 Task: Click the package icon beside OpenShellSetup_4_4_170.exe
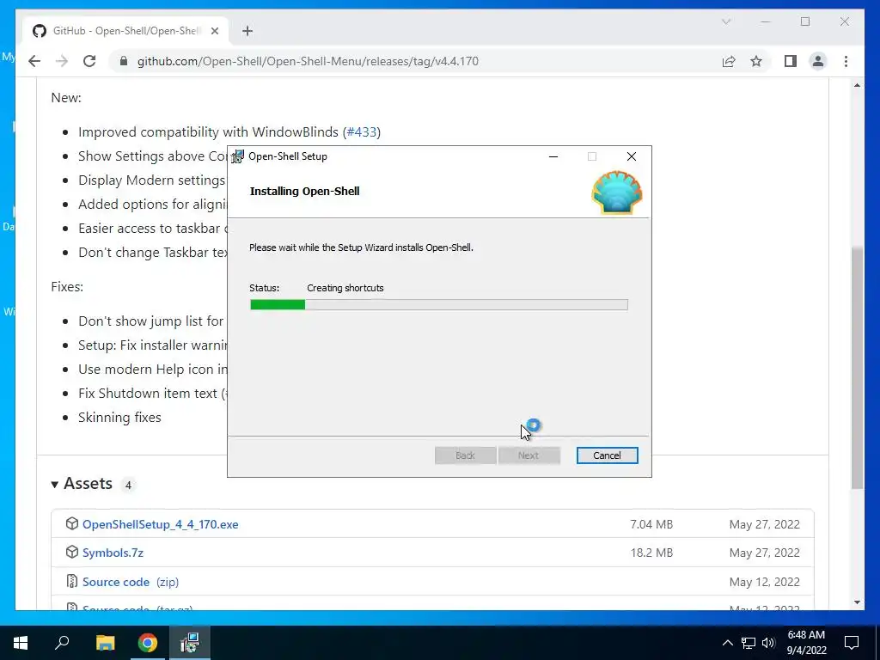tap(72, 523)
